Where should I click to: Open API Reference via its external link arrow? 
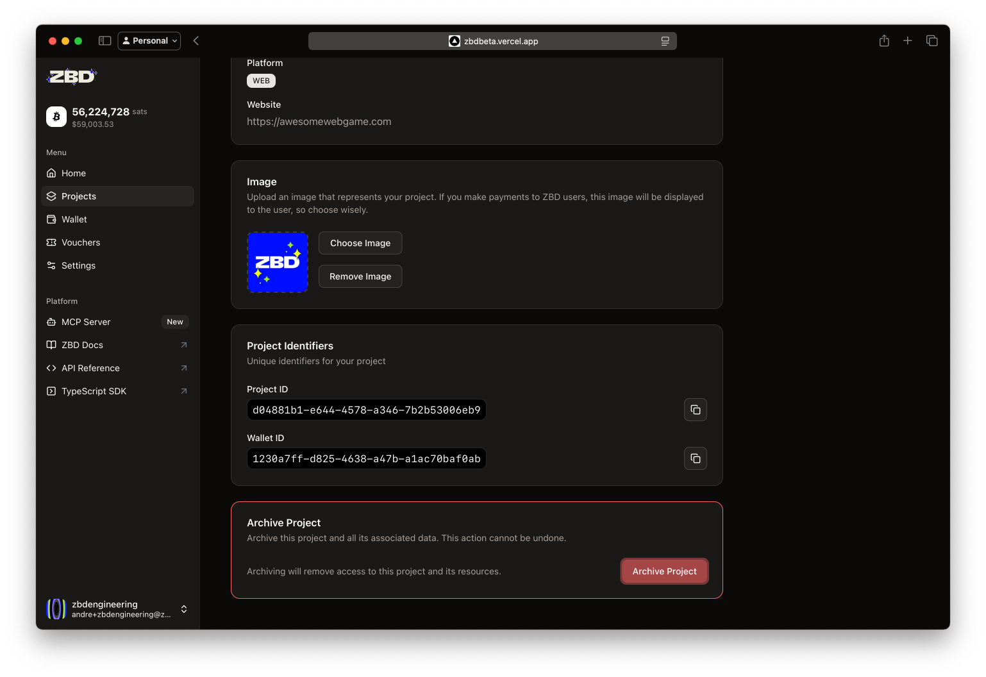point(184,368)
